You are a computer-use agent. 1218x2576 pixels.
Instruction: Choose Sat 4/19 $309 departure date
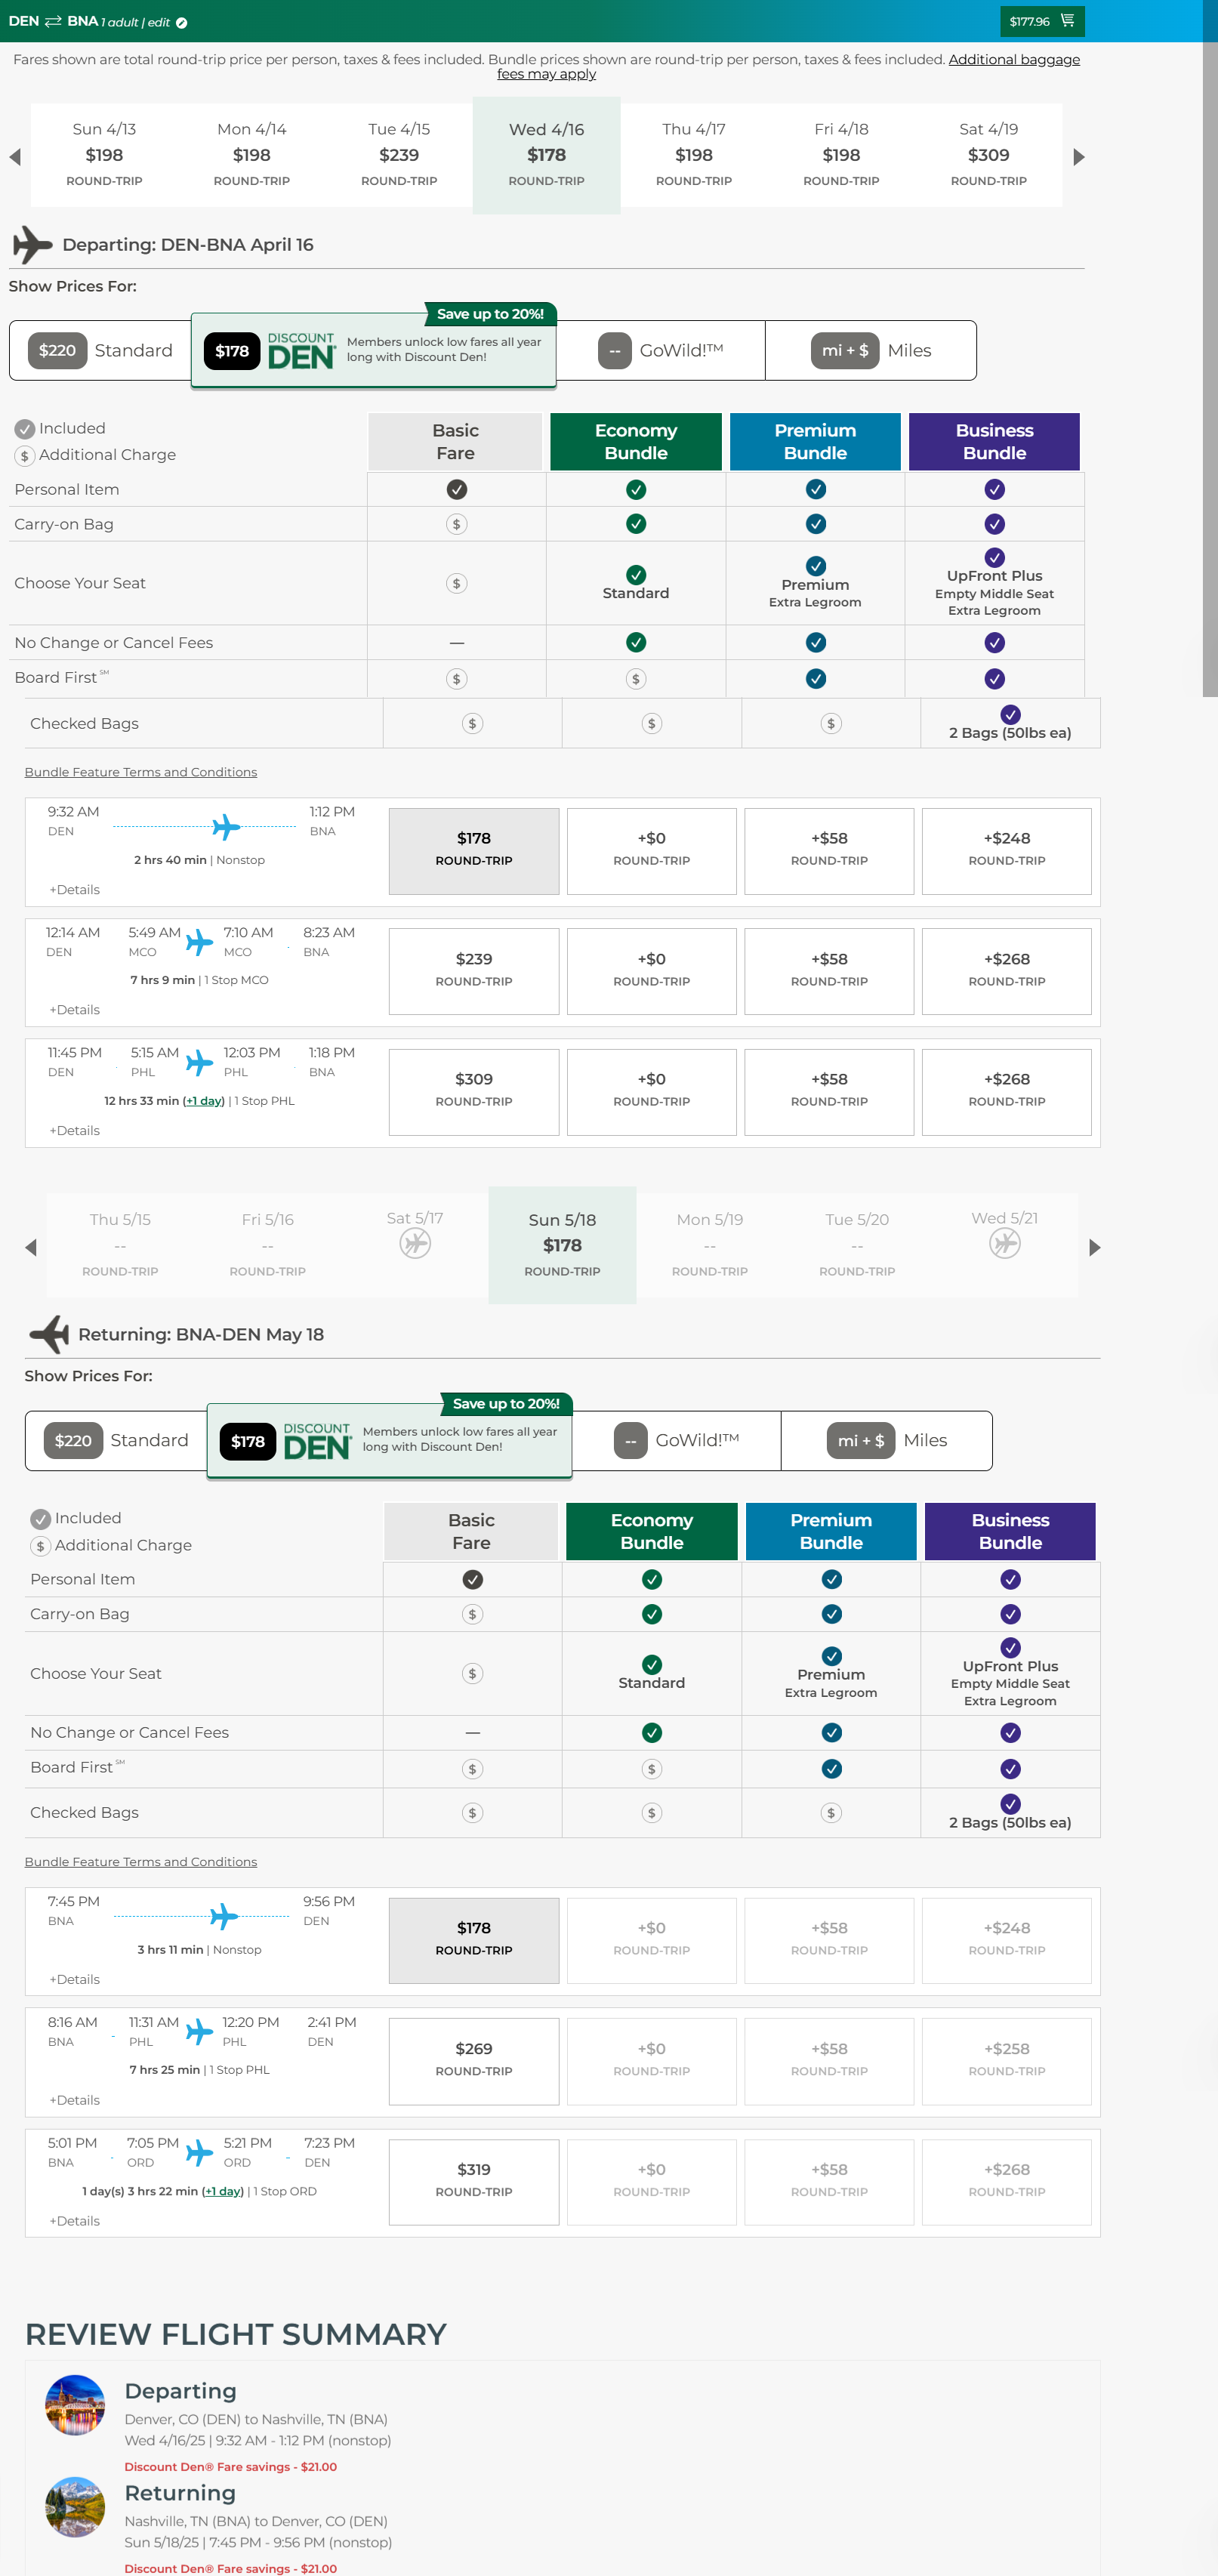(989, 155)
